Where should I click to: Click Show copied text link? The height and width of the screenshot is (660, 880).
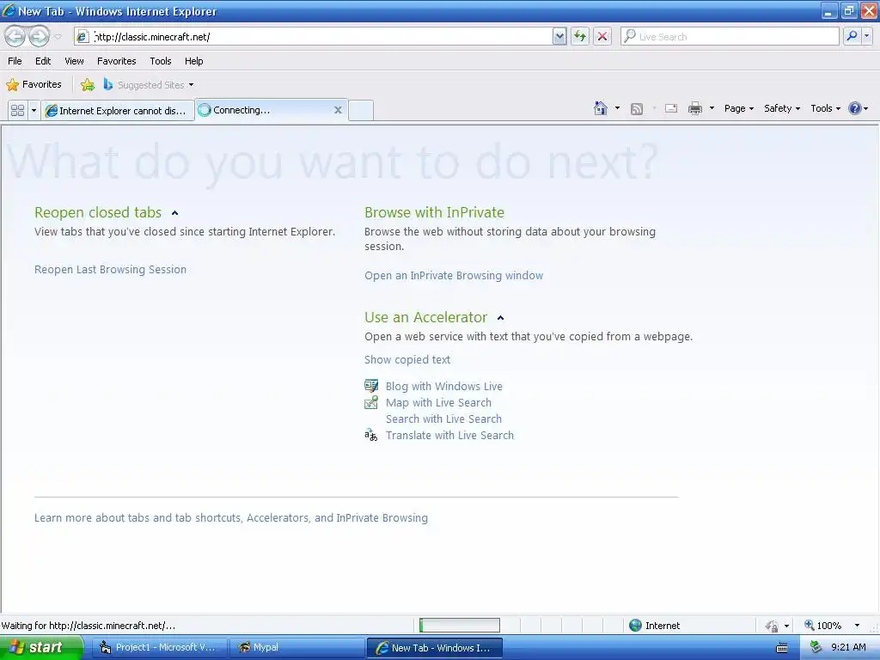(406, 360)
